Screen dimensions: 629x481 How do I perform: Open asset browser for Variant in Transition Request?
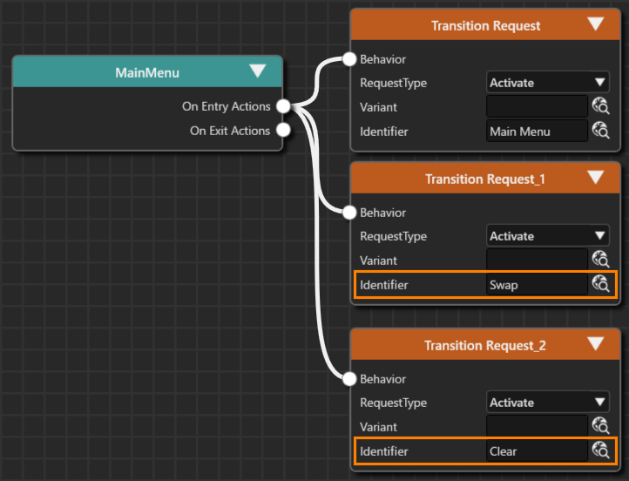pos(600,106)
